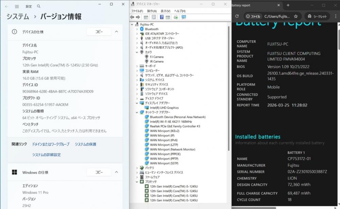Image resolution: width=340 pixels, height=209 pixels.
Task: Open ドメインまたはワークグループ link
Action: click(51, 144)
